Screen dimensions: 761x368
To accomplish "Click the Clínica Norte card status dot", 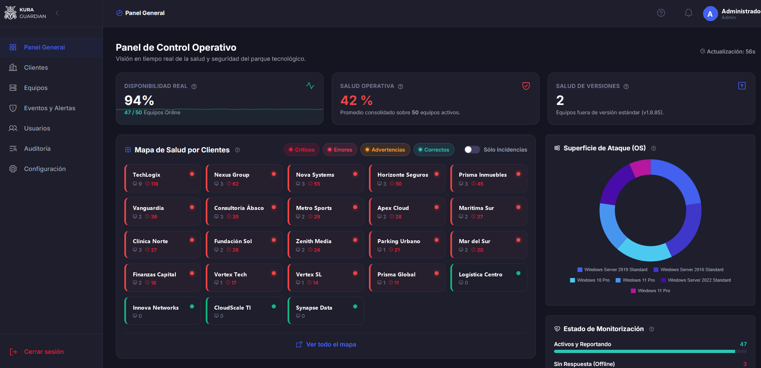I will tap(192, 240).
